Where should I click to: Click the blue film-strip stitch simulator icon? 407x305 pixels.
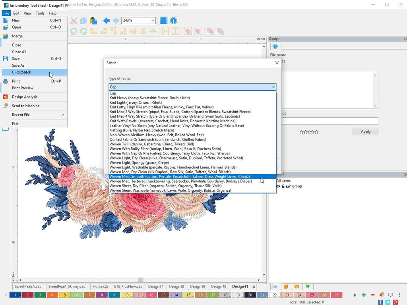[x=163, y=21]
